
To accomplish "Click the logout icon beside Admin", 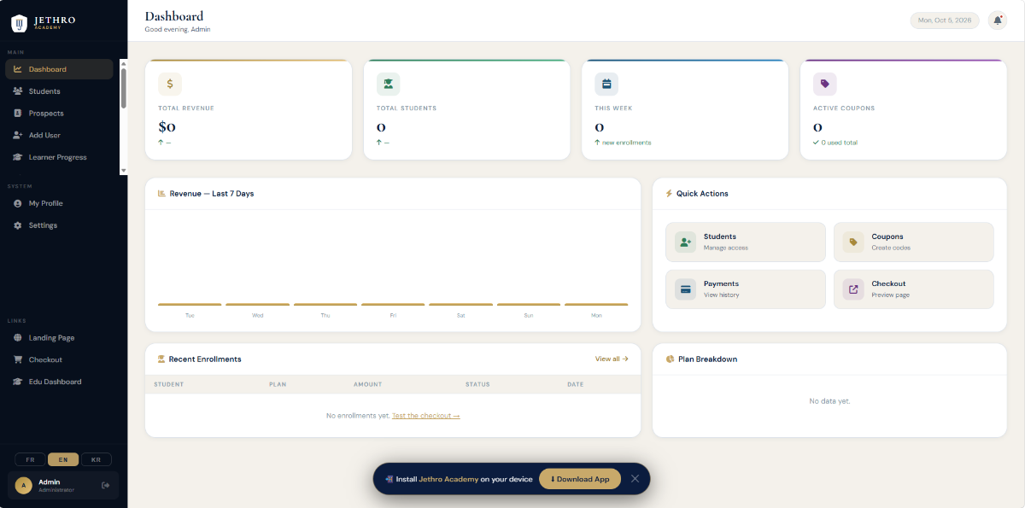I will [x=105, y=485].
